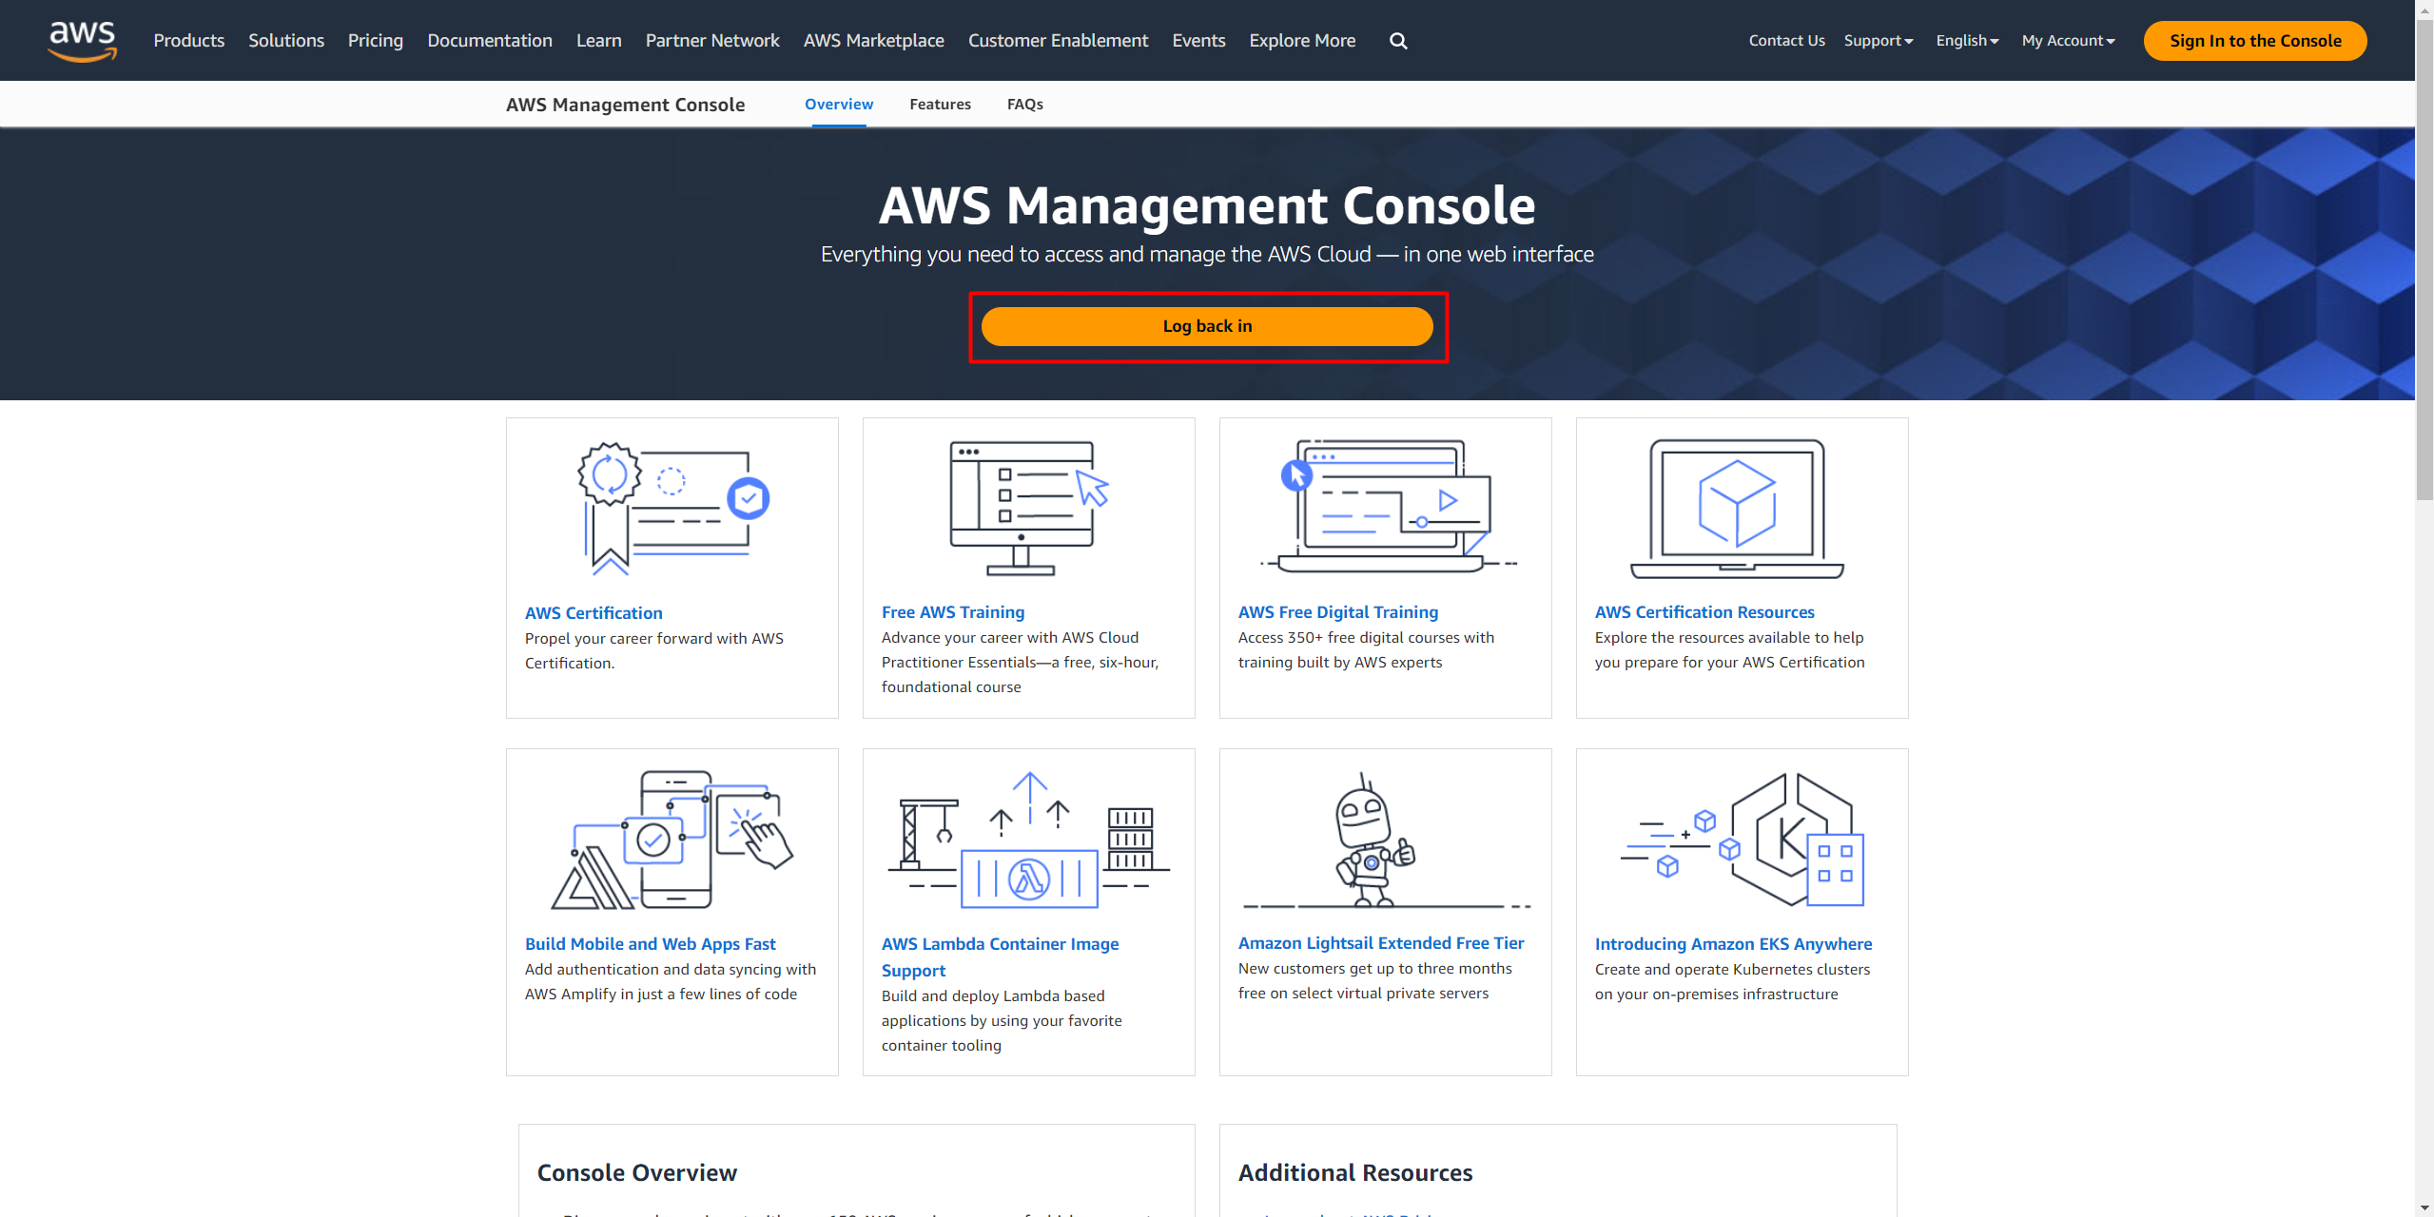Open the Solutions menu

click(286, 41)
